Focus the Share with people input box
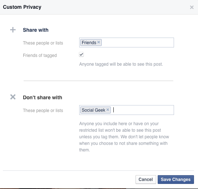The width and height of the screenshot is (198, 189). [x=126, y=42]
